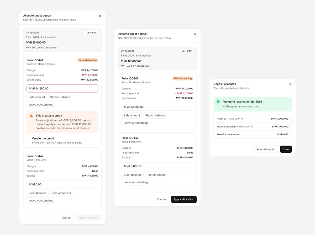Screen dimensions: 315x235
Task: Close the allocate dialog containing the credit warning
Action: [100, 16]
